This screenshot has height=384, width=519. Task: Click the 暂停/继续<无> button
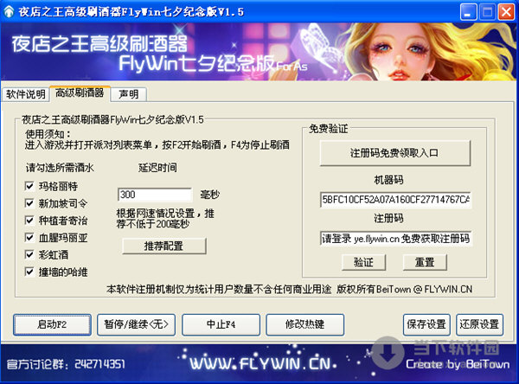point(136,324)
